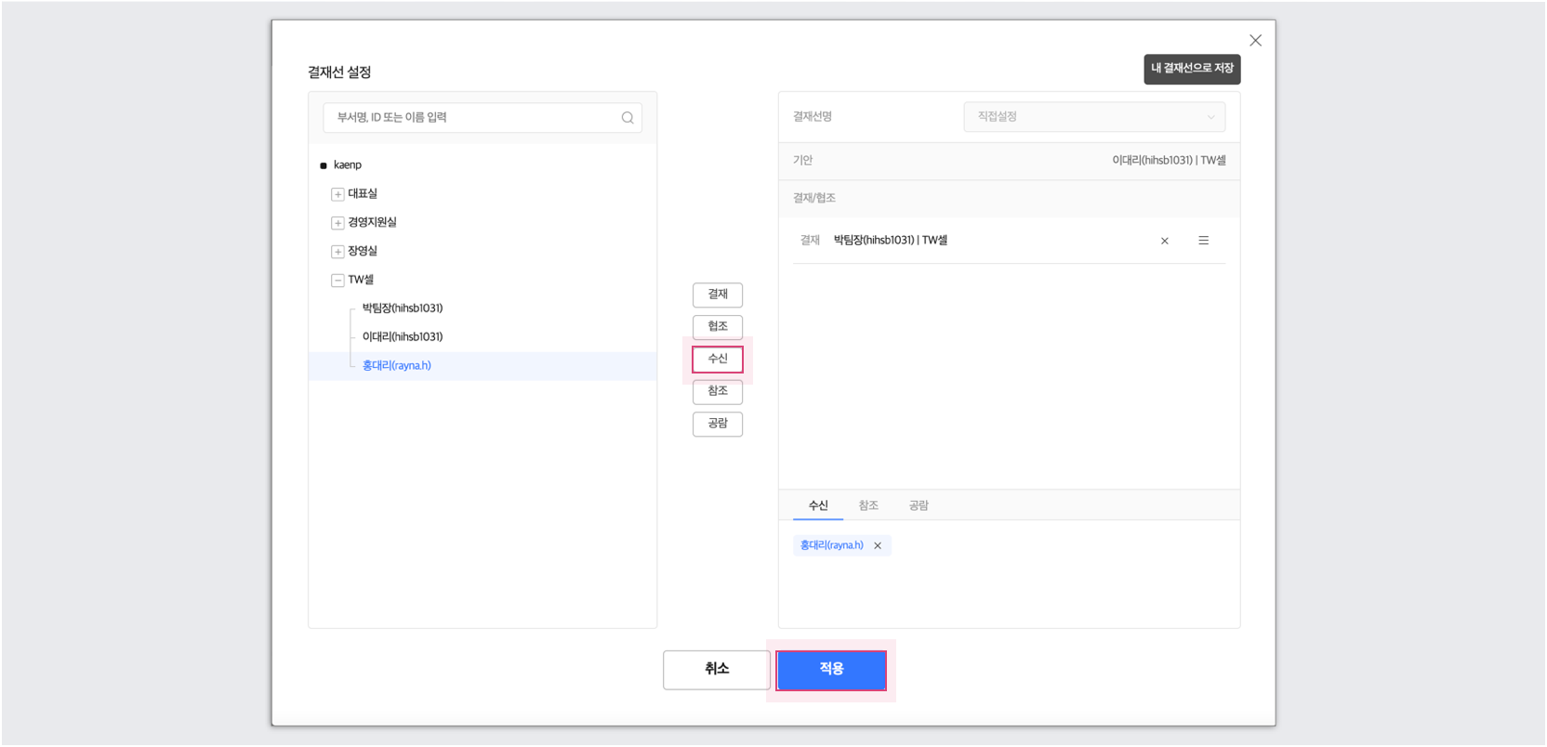Expand the 대표실 department
Image resolution: width=1547 pixels, height=747 pixels.
[337, 194]
